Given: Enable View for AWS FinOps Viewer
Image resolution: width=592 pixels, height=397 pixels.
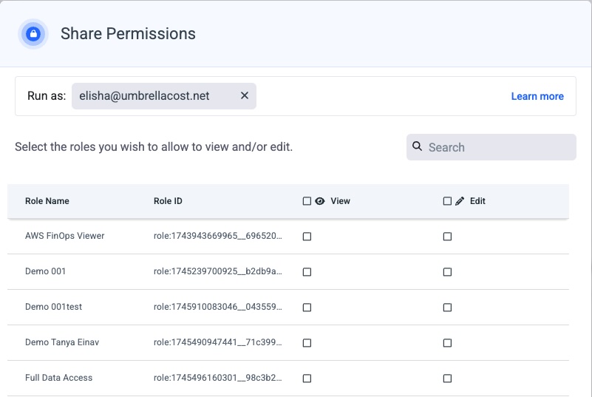Looking at the screenshot, I should tap(307, 237).
